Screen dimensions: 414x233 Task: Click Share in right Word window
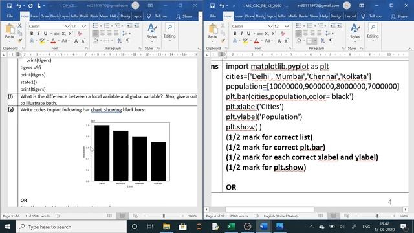pyautogui.click(x=399, y=16)
